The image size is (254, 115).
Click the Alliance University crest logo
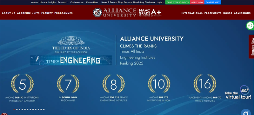97,13
